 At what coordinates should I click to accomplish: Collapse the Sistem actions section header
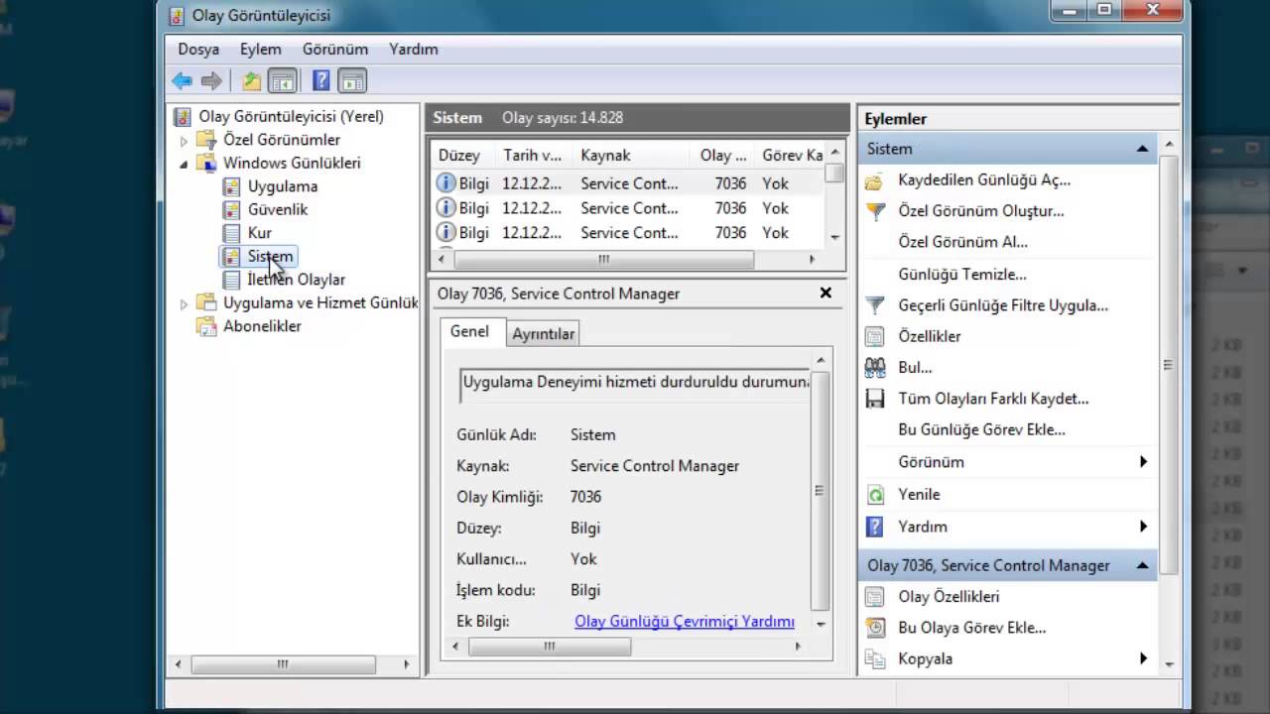(x=1142, y=149)
